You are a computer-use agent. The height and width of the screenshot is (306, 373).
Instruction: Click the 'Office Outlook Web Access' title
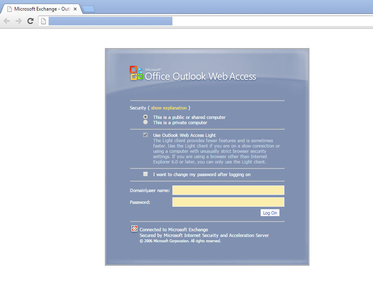coord(201,76)
